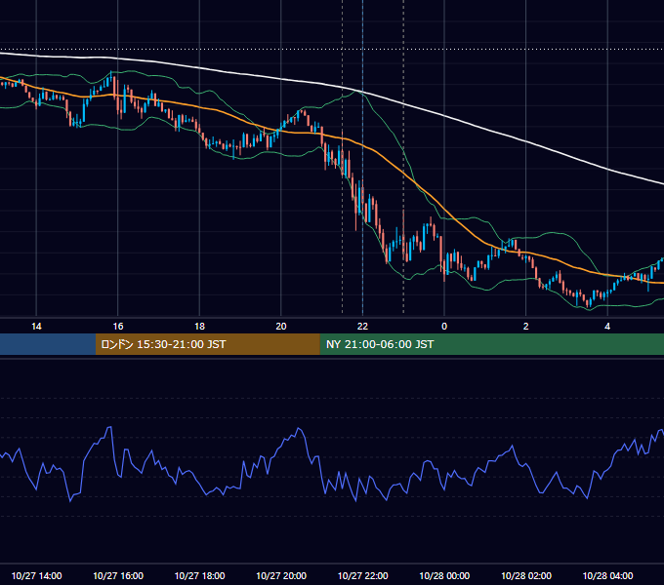Click the 10/27 14:00 time label
Image resolution: width=664 pixels, height=585 pixels.
[36, 575]
